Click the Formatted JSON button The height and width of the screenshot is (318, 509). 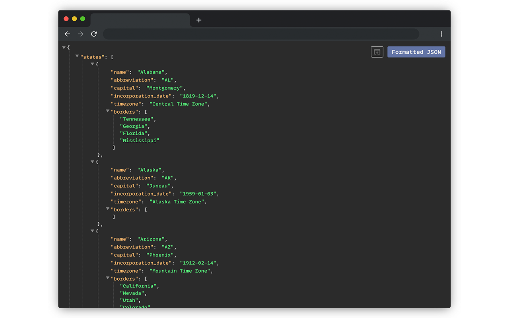416,52
